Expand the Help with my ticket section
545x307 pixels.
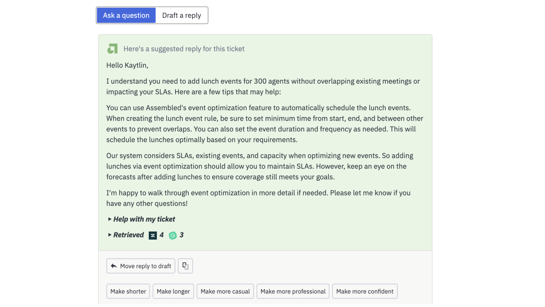pos(144,219)
